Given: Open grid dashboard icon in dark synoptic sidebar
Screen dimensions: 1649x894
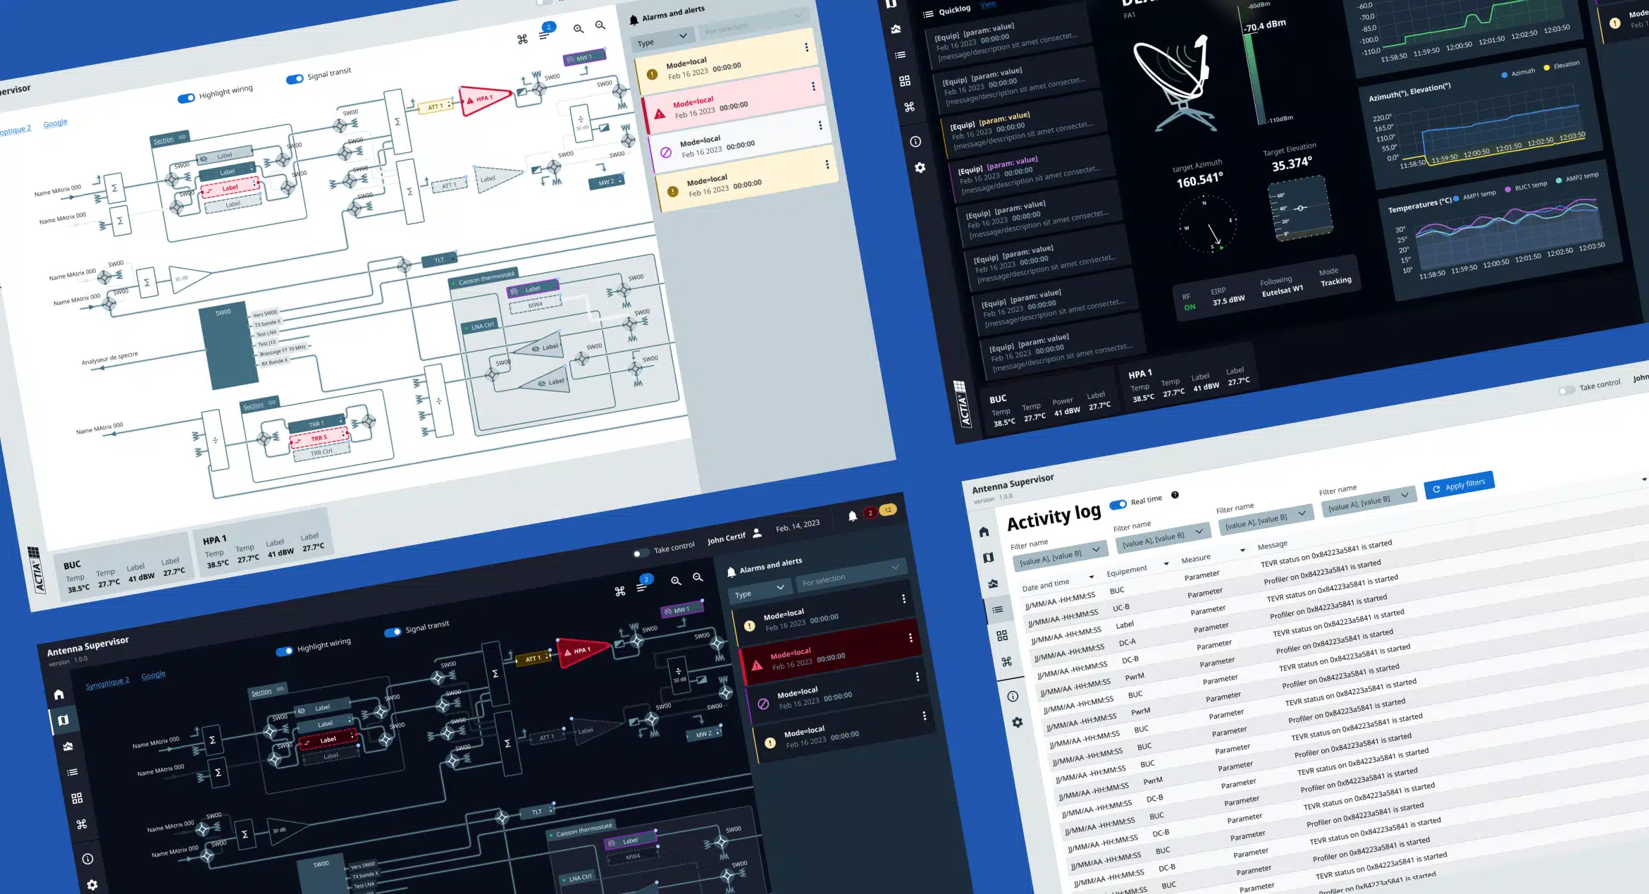Looking at the screenshot, I should click(x=77, y=798).
